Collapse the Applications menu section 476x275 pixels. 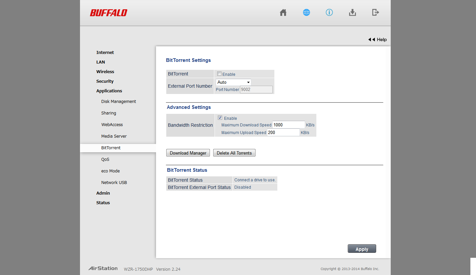[x=109, y=91]
